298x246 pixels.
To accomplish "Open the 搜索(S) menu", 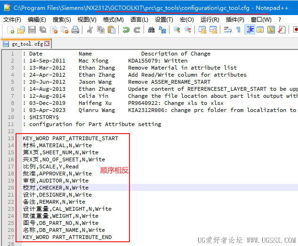I will coord(62,20).
